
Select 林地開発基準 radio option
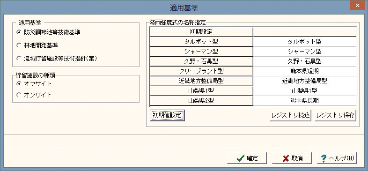(x=37, y=45)
